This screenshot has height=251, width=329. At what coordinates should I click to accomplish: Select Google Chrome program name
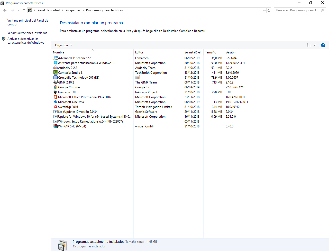(x=69, y=87)
